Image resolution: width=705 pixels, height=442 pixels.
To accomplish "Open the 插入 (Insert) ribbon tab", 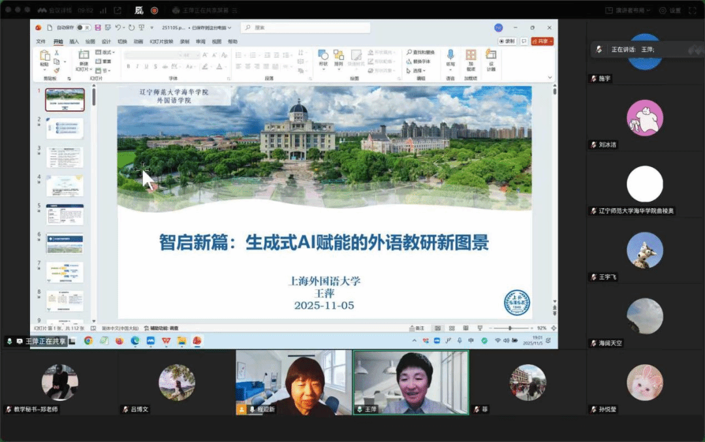I will [74, 41].
